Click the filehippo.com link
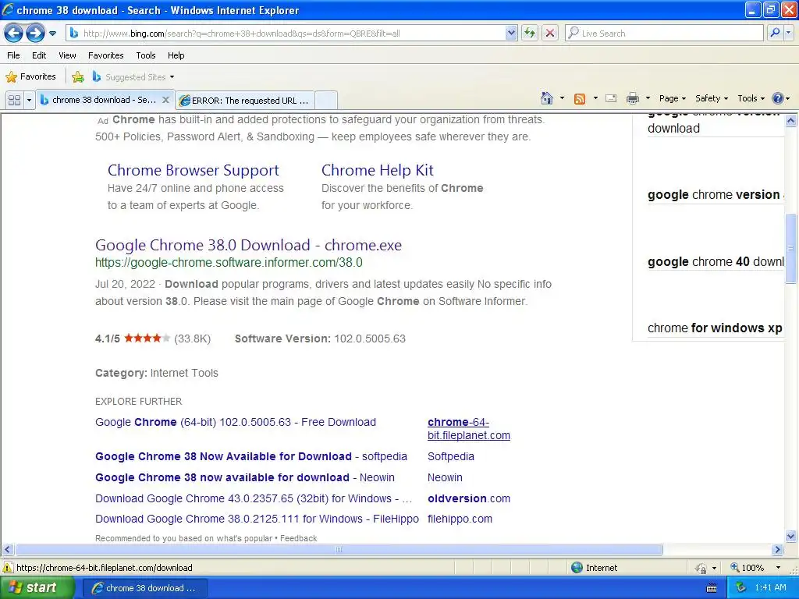The width and height of the screenshot is (799, 599). click(x=460, y=519)
